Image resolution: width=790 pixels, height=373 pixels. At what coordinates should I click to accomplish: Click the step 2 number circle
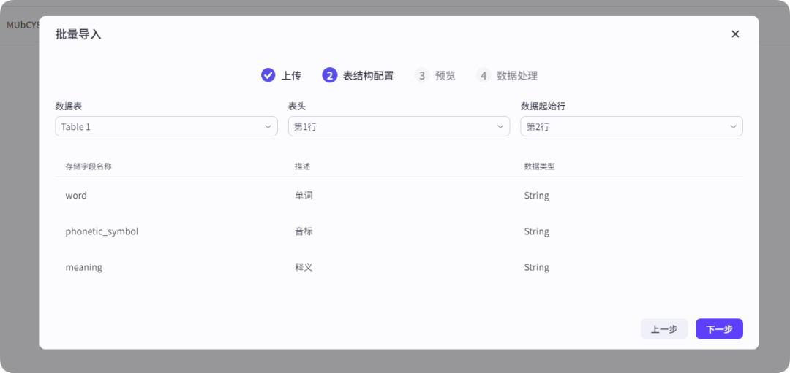(330, 75)
